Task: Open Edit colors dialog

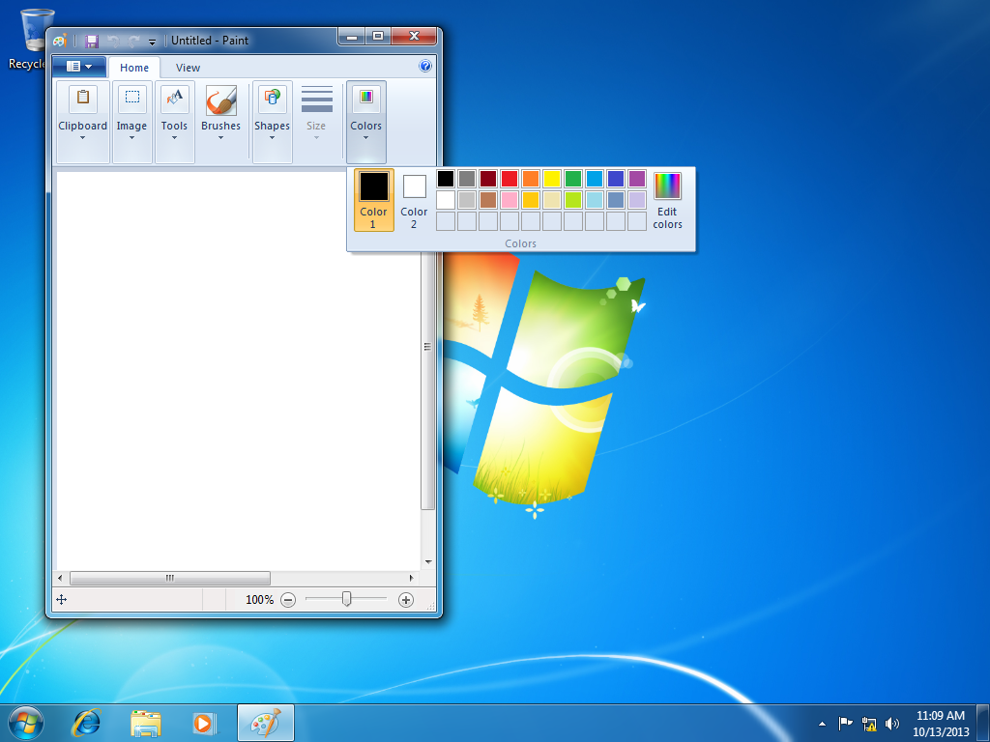Action: (x=667, y=199)
